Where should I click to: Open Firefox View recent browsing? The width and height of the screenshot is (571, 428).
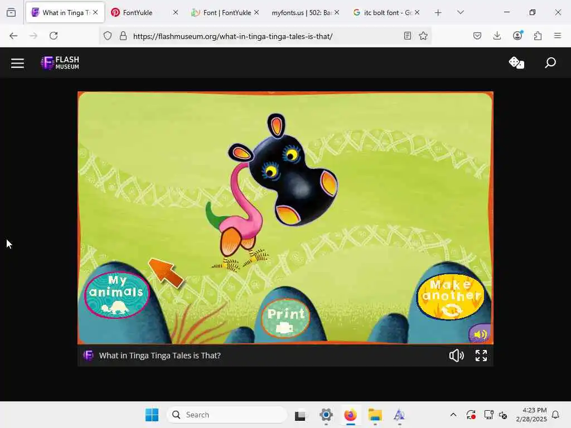click(11, 12)
